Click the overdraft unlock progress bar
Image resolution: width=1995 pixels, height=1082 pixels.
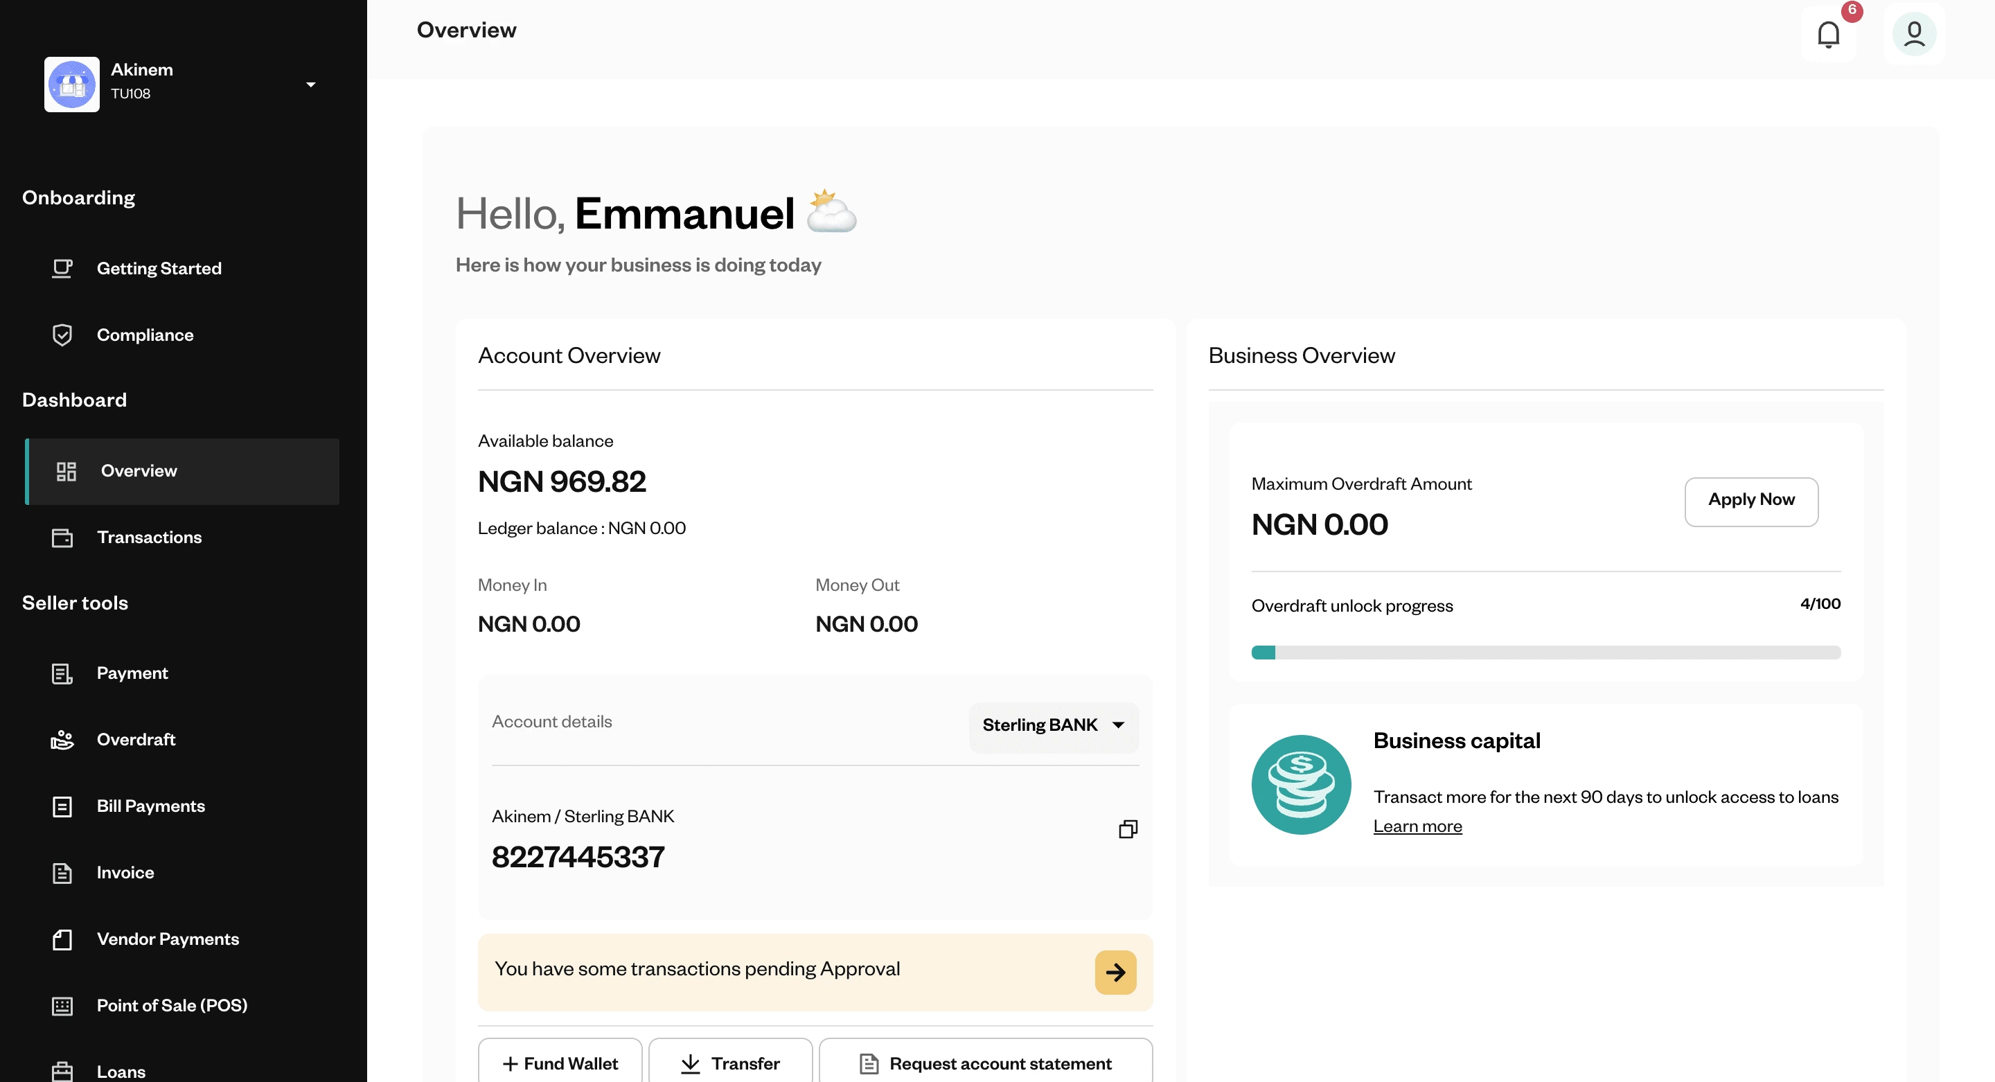click(x=1546, y=653)
